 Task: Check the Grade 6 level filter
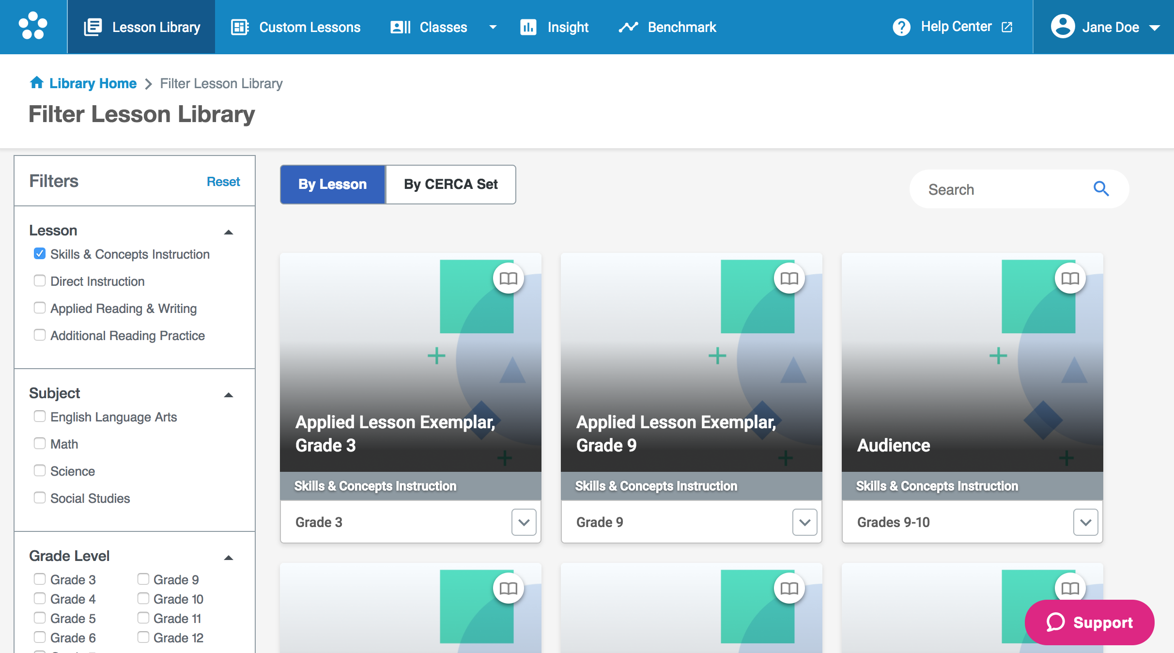tap(40, 637)
